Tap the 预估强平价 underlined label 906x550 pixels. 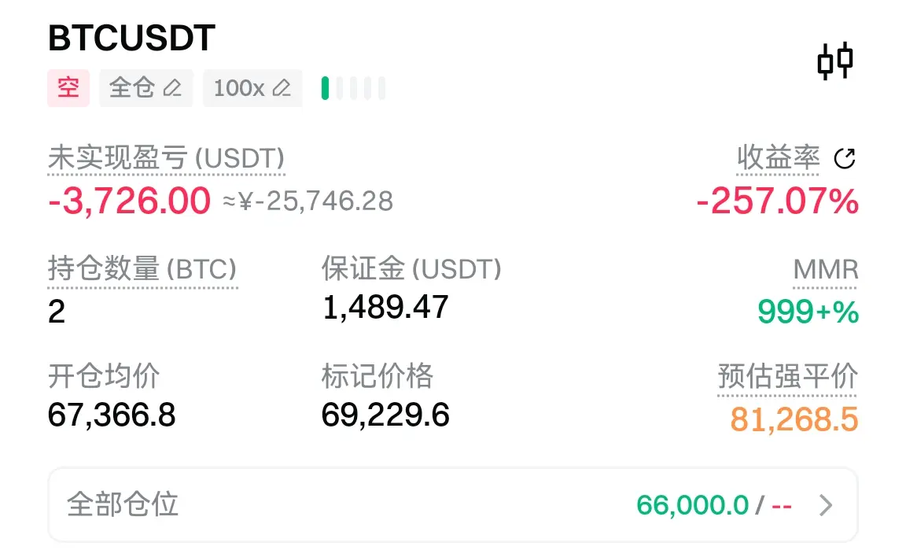coord(787,377)
